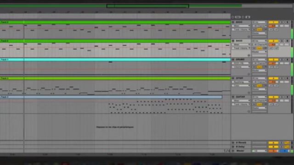Image resolution: width=294 pixels, height=165 pixels.
Task: Arm the GUITAR track for recording
Action: point(287,97)
